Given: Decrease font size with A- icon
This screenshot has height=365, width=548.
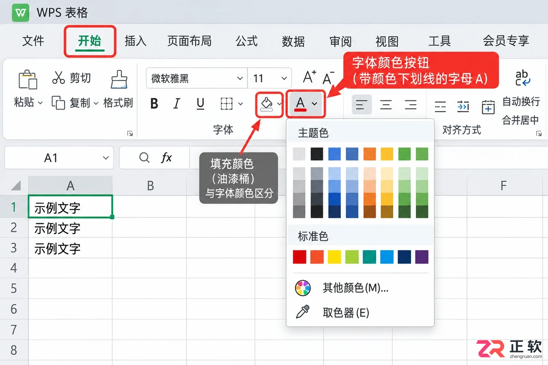Looking at the screenshot, I should pos(328,78).
